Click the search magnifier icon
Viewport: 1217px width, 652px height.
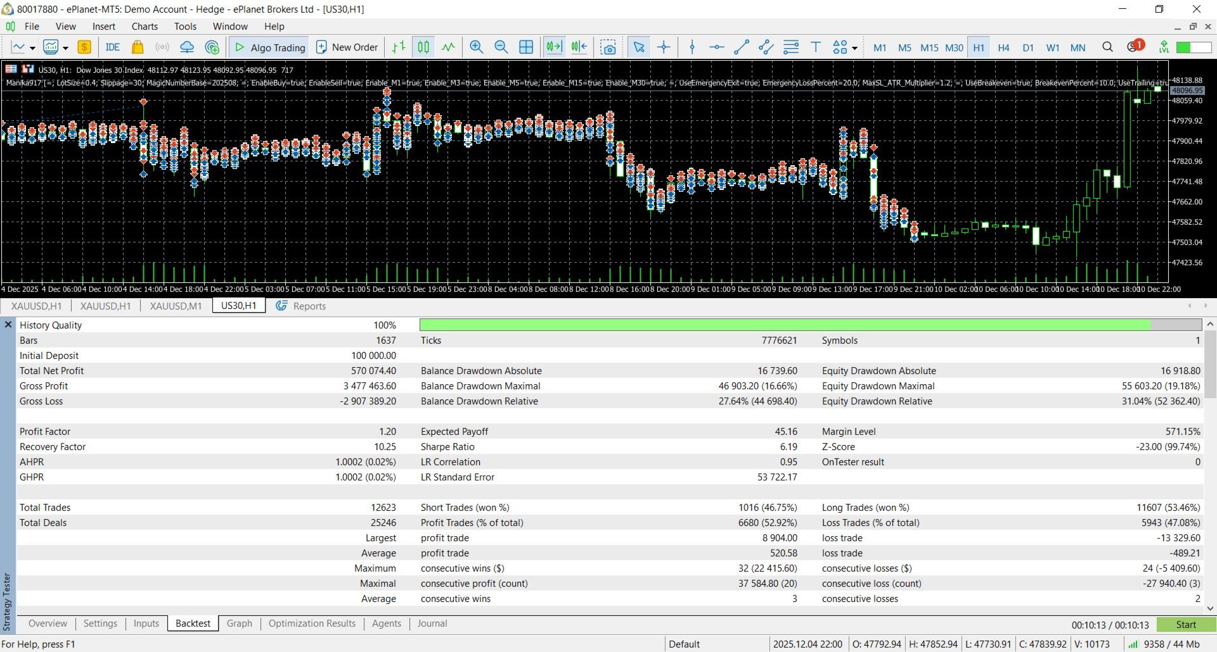pyautogui.click(x=1107, y=47)
